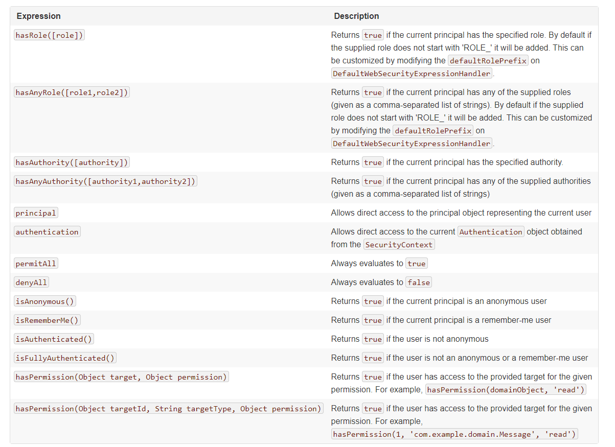
Task: Click the false code value in denyAll row
Action: [x=418, y=283]
